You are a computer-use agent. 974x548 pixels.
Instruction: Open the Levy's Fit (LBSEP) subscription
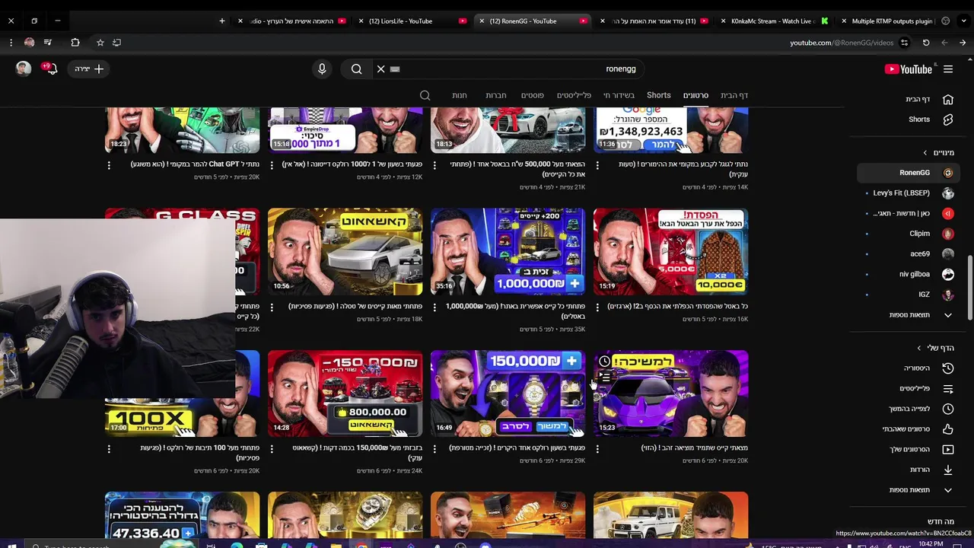(x=909, y=193)
